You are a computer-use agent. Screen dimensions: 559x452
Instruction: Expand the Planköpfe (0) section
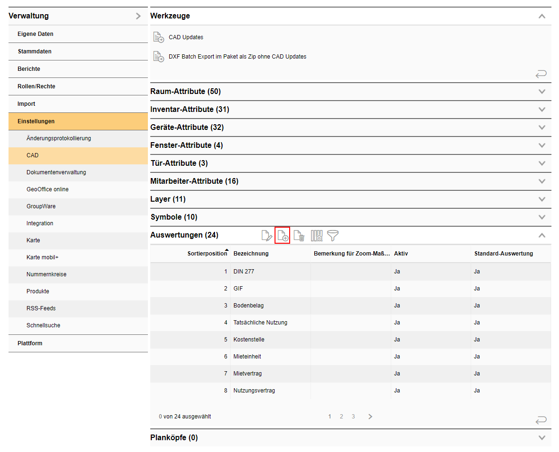pyautogui.click(x=542, y=438)
